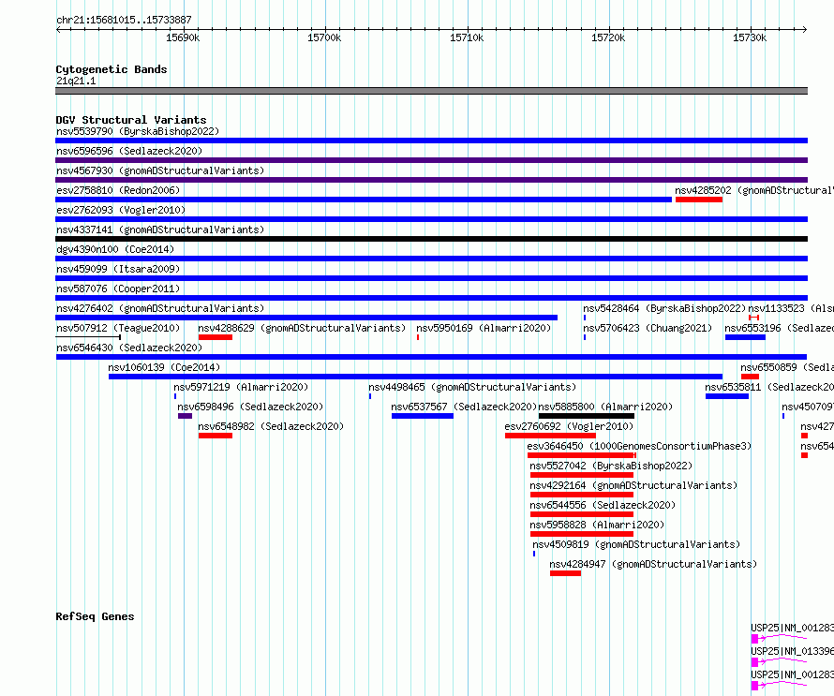Select nsv4276402 (gnomADStructuralVariants) label
The height and width of the screenshot is (696, 834).
[x=160, y=308]
